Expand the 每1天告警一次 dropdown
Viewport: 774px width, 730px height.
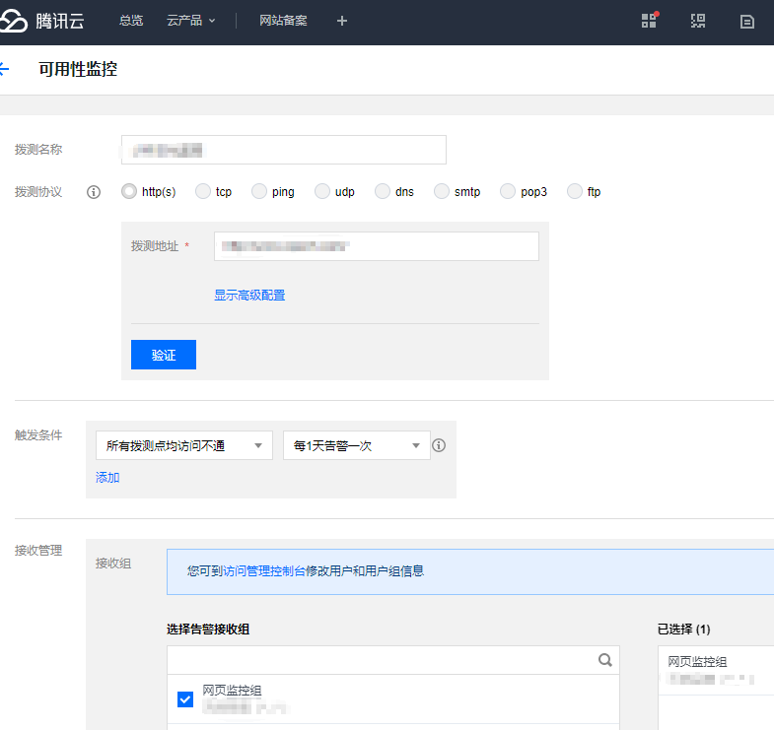(x=356, y=446)
